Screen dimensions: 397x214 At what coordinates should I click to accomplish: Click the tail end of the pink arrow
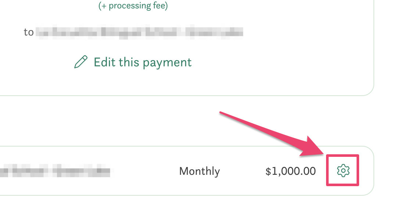click(x=221, y=113)
